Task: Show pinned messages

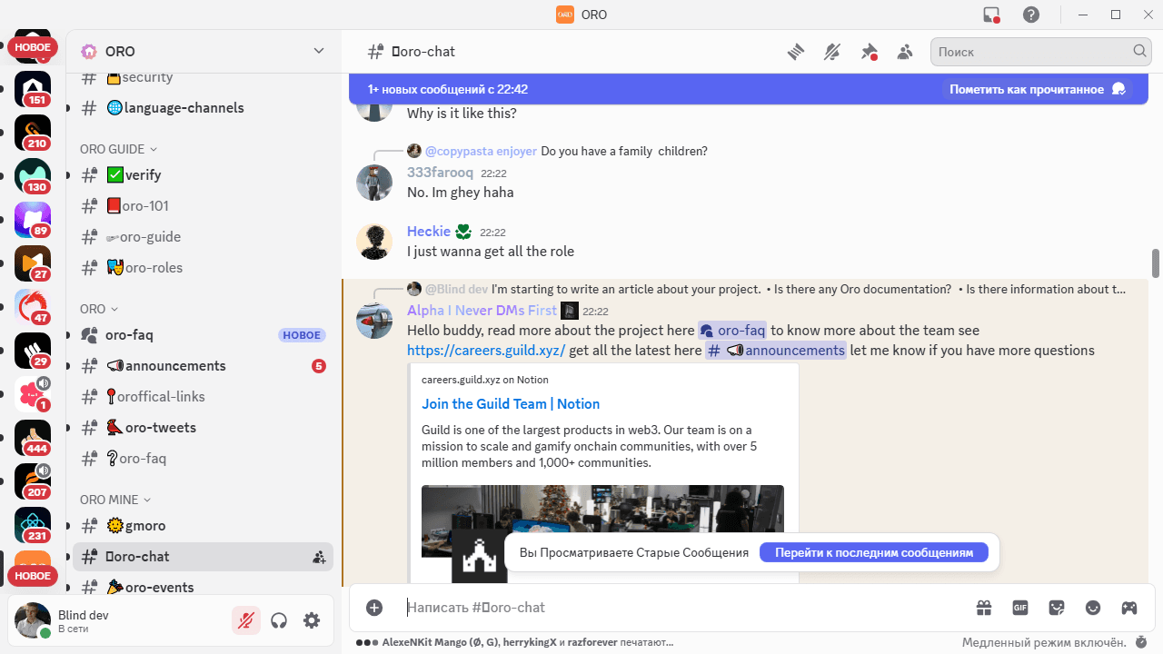Action: coord(869,52)
